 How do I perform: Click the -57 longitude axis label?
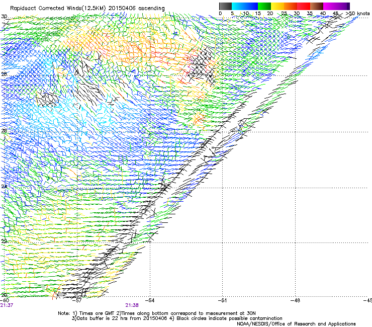point(77,300)
